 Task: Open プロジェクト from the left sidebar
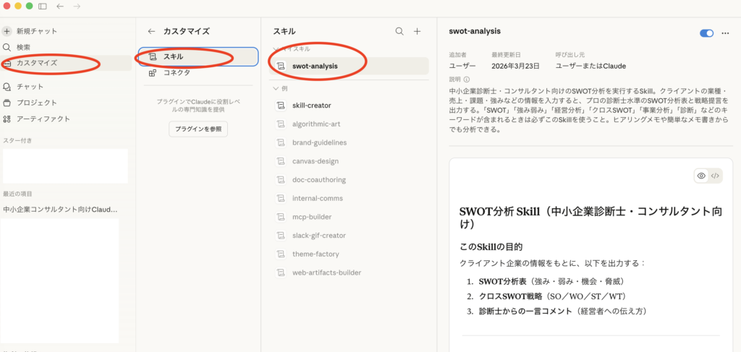point(36,103)
